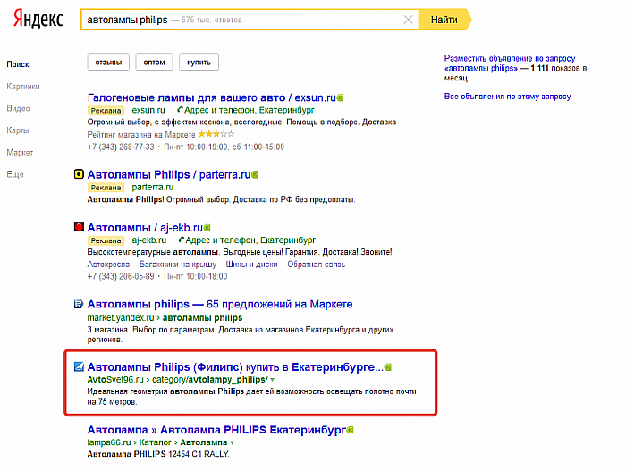Open the Market favicon beside 65 предложений result
The height and width of the screenshot is (471, 626).
pos(79,304)
